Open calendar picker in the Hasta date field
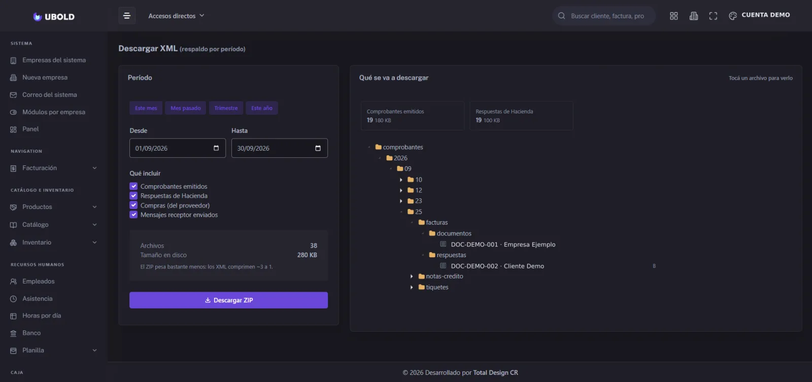Screen dimensions: 812x382 pos(318,148)
